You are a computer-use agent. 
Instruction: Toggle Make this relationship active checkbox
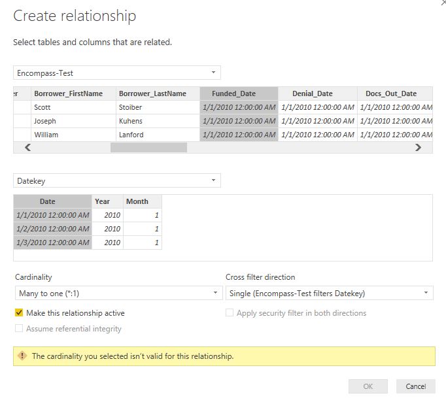click(x=19, y=312)
